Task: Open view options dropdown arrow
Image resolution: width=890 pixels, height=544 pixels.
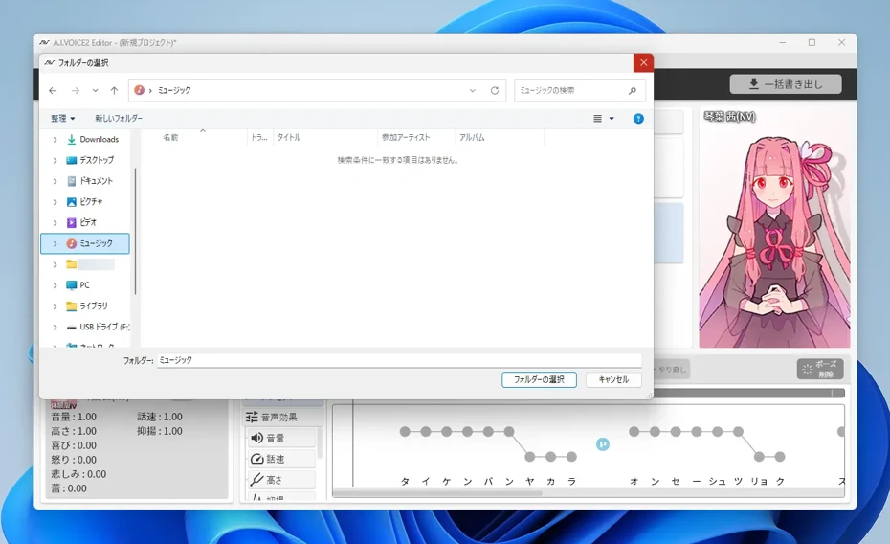Action: (x=612, y=118)
